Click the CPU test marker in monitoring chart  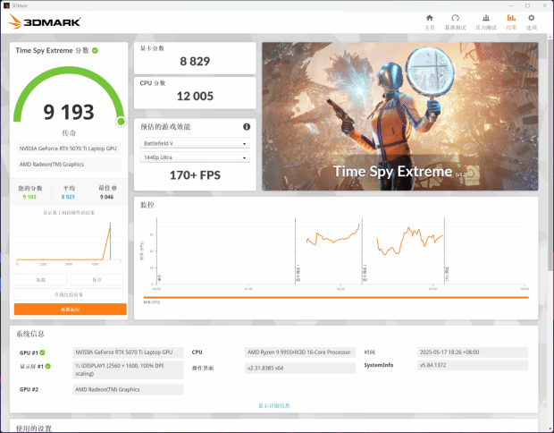[444, 250]
